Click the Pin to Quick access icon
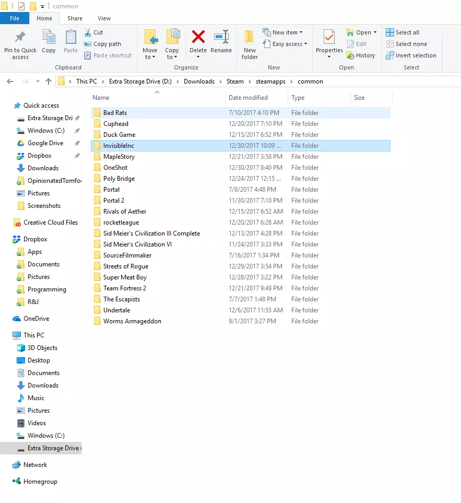This screenshot has width=461, height=503. pyautogui.click(x=20, y=37)
